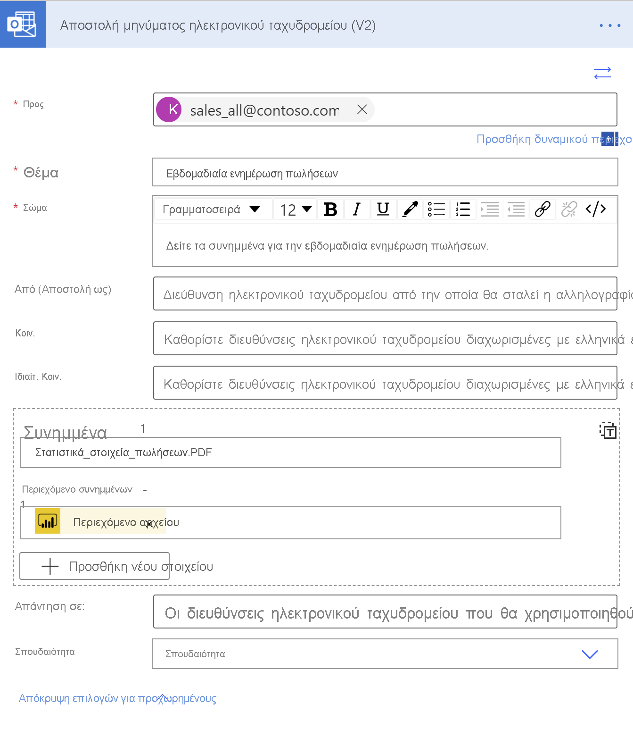Click the Απάντηση σε reply-to field
633x729 pixels.
coord(385,612)
